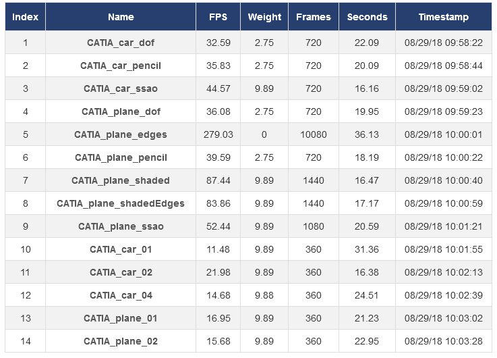This screenshot has width=497, height=358.
Task: Click timestamp 08/29/18 10:03:28
Action: pyautogui.click(x=444, y=341)
